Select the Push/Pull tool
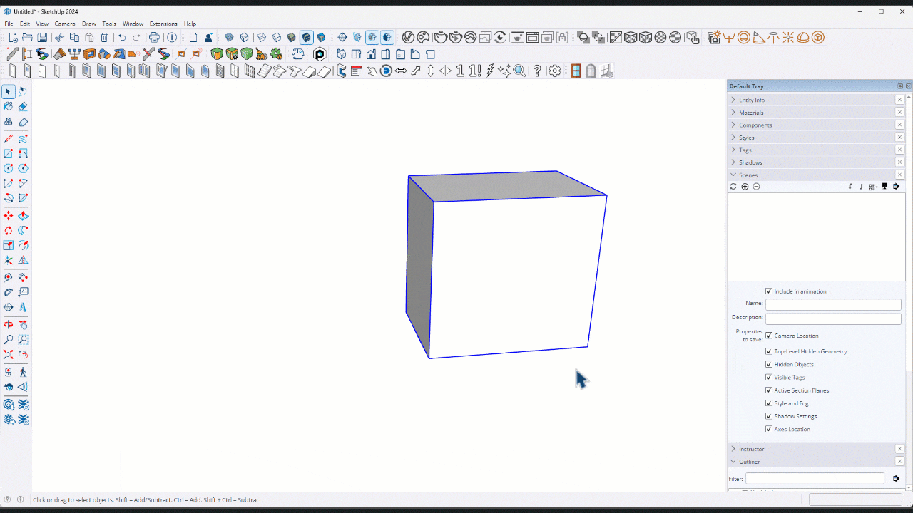Screen dimensions: 913x513 tap(22, 215)
